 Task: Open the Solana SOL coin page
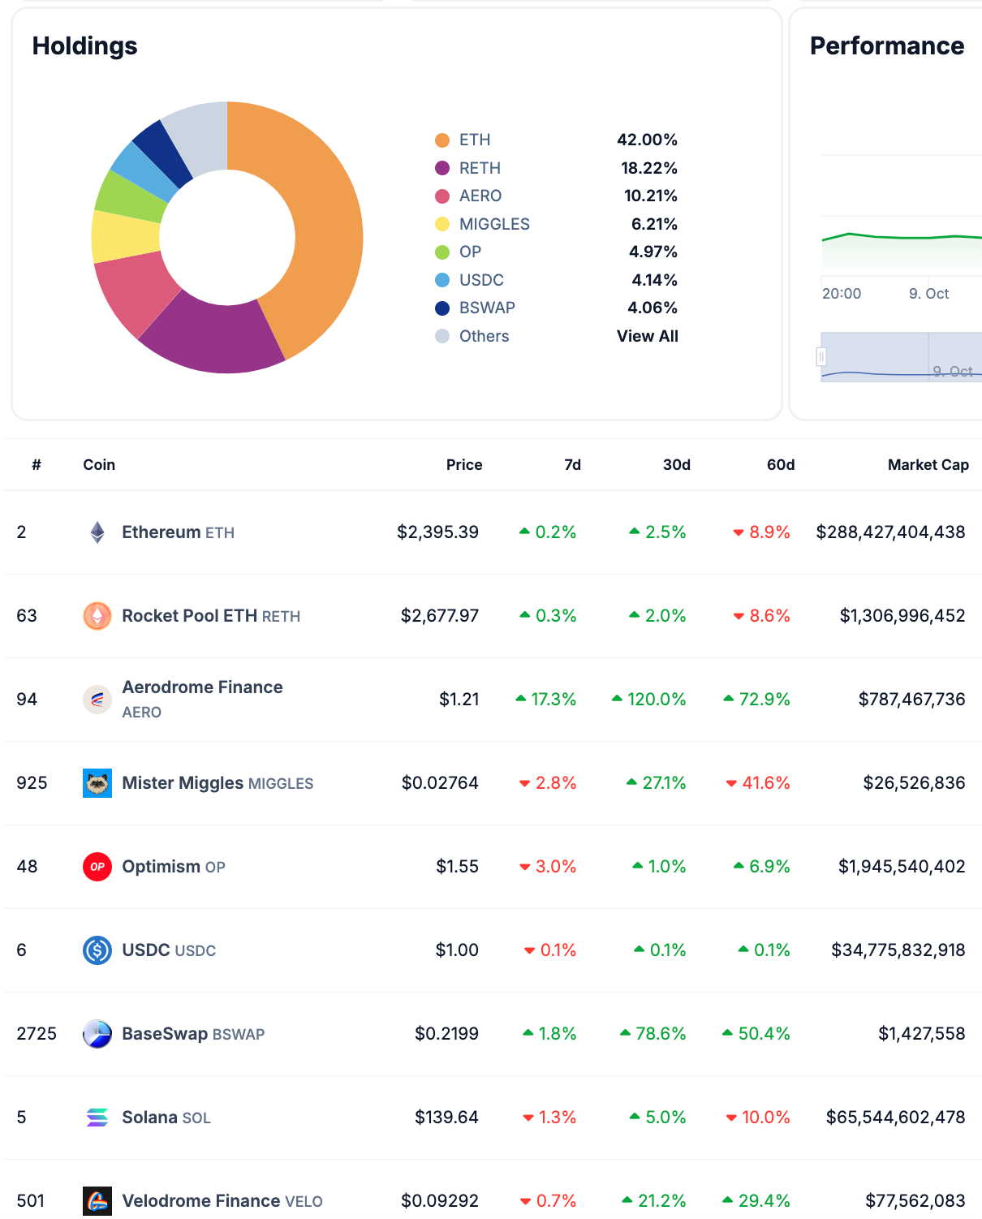(166, 1118)
